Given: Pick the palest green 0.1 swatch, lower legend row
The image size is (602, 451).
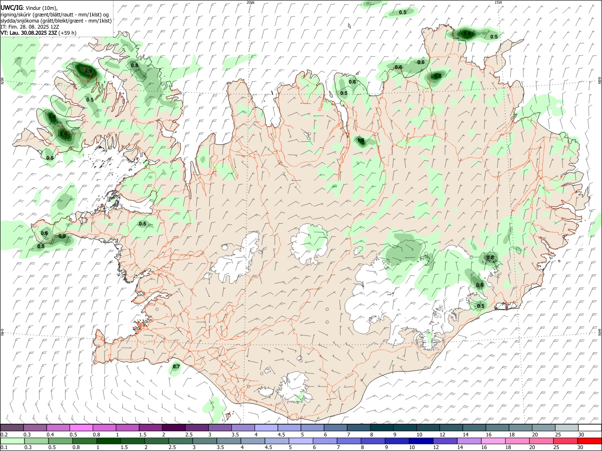Looking at the screenshot, I should tap(12, 441).
